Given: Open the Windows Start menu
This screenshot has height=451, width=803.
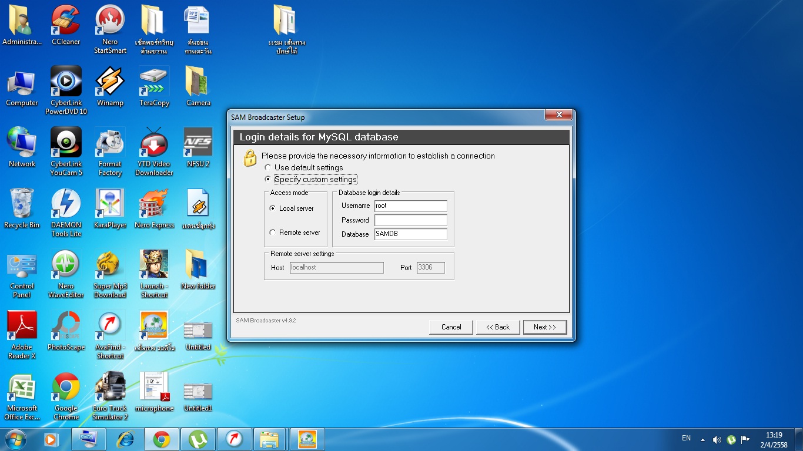Looking at the screenshot, I should [16, 439].
